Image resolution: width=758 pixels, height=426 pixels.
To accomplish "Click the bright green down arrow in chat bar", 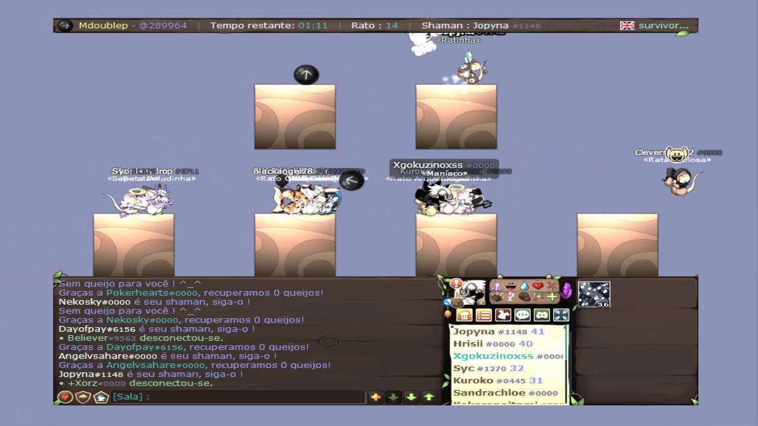I will (x=411, y=397).
